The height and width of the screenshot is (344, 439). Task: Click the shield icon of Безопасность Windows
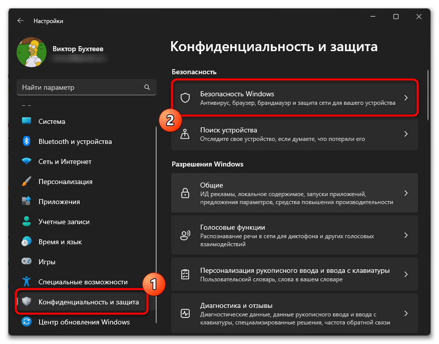click(185, 98)
